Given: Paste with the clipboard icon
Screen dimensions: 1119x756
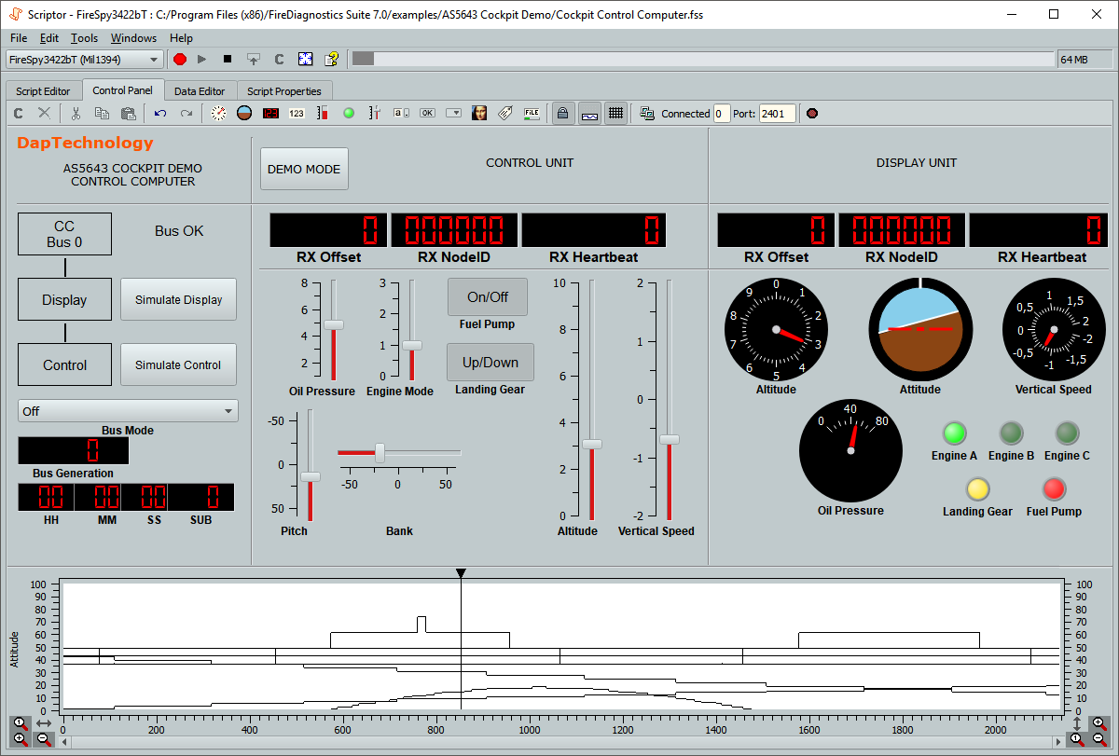Looking at the screenshot, I should click(128, 114).
